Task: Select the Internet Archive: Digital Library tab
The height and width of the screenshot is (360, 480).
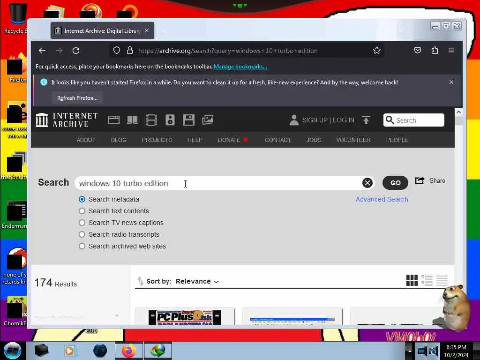Action: [x=102, y=30]
